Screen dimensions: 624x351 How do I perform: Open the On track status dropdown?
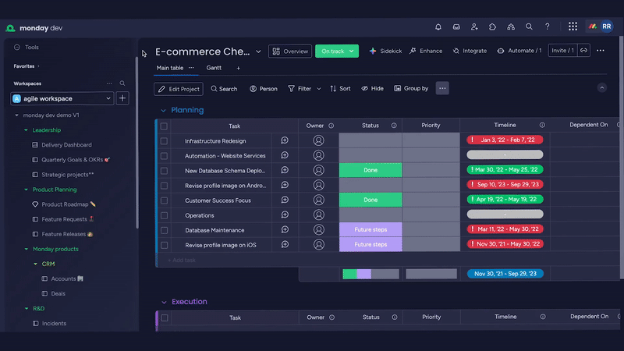pos(337,51)
